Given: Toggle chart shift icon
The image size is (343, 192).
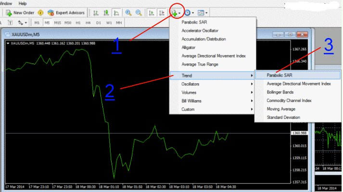Looking at the screenshot, I should click(162, 13).
